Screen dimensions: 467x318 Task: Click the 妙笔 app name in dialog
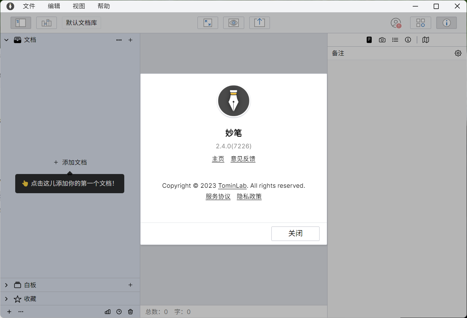tap(234, 133)
